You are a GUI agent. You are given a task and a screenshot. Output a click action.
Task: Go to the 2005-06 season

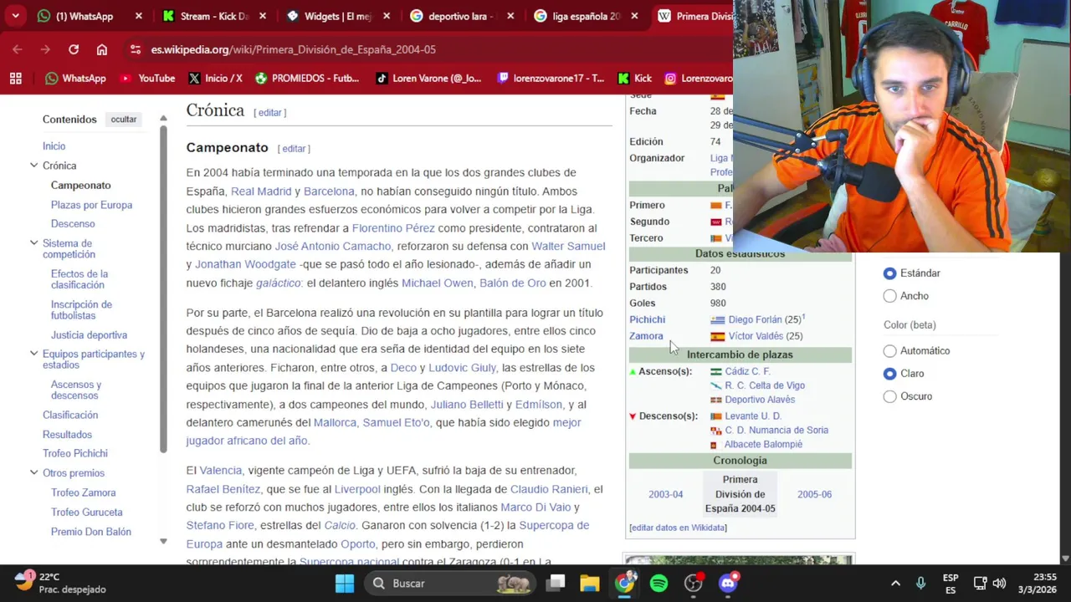[814, 494]
